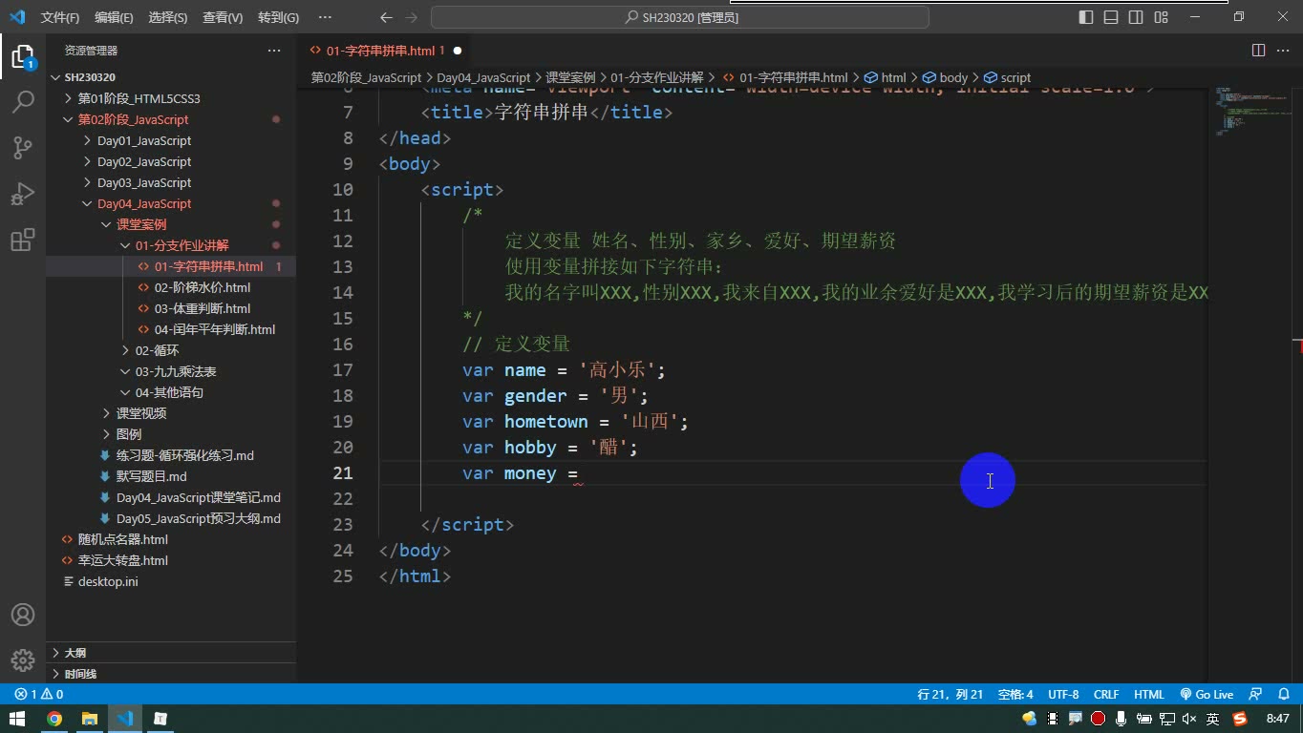Open the 选择(S) menu
1303x733 pixels.
coord(168,17)
